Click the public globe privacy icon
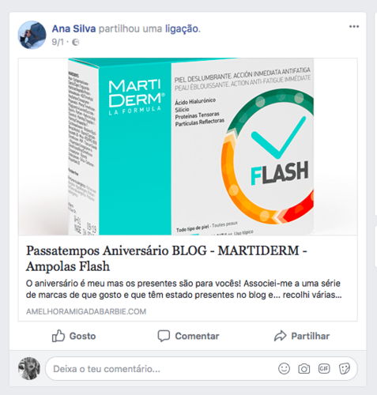 point(75,42)
